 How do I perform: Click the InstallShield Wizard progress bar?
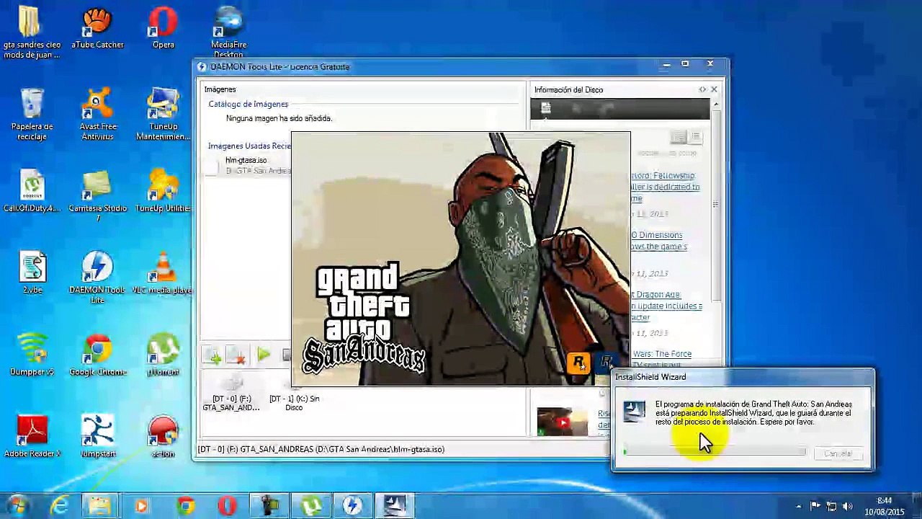tap(714, 452)
